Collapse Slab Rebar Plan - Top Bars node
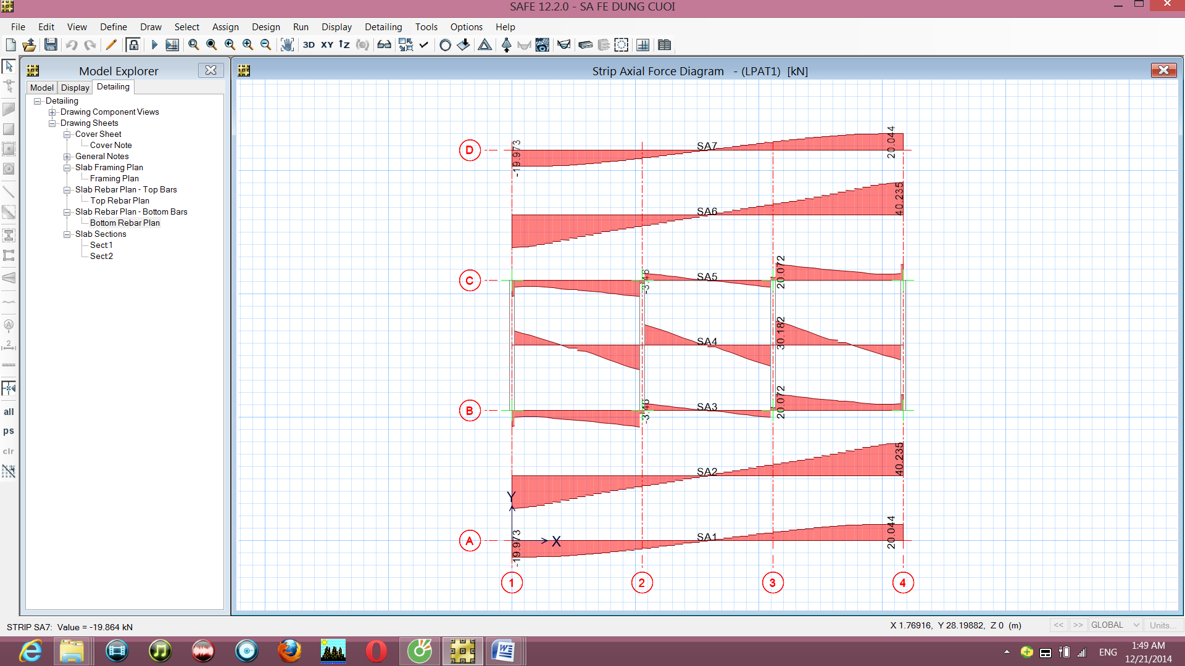 [x=67, y=190]
